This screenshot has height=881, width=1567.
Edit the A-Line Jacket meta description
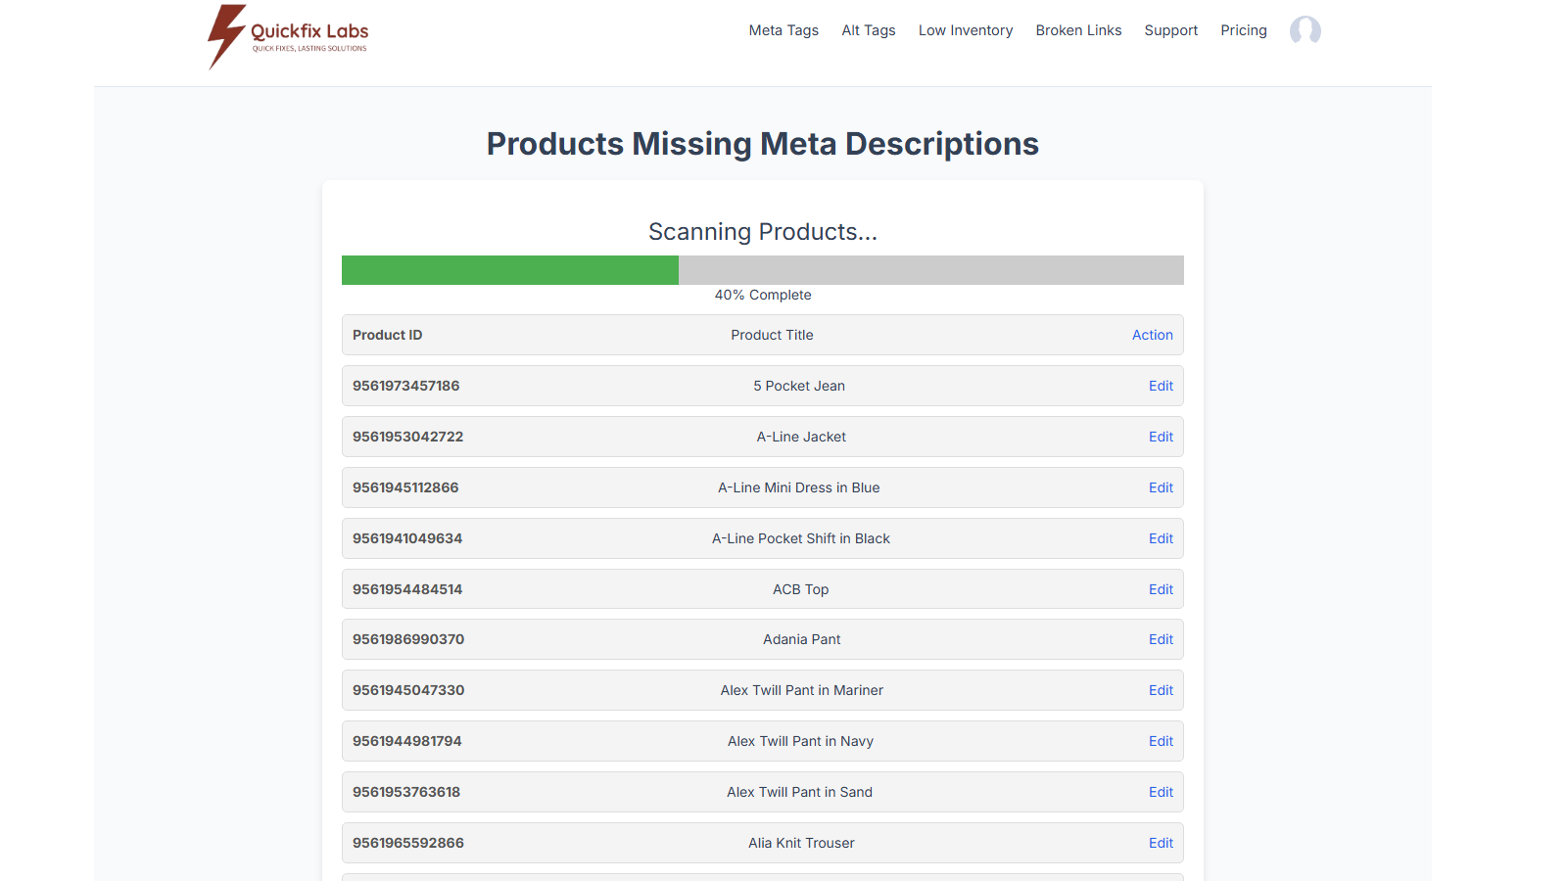coord(1161,437)
